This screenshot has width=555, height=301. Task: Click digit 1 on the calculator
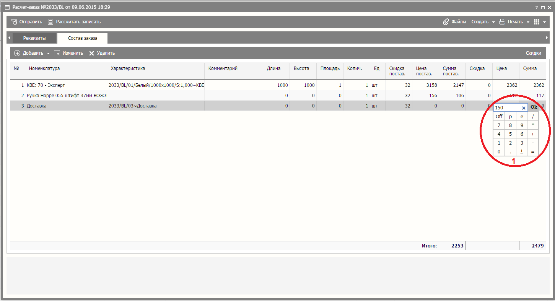click(499, 143)
